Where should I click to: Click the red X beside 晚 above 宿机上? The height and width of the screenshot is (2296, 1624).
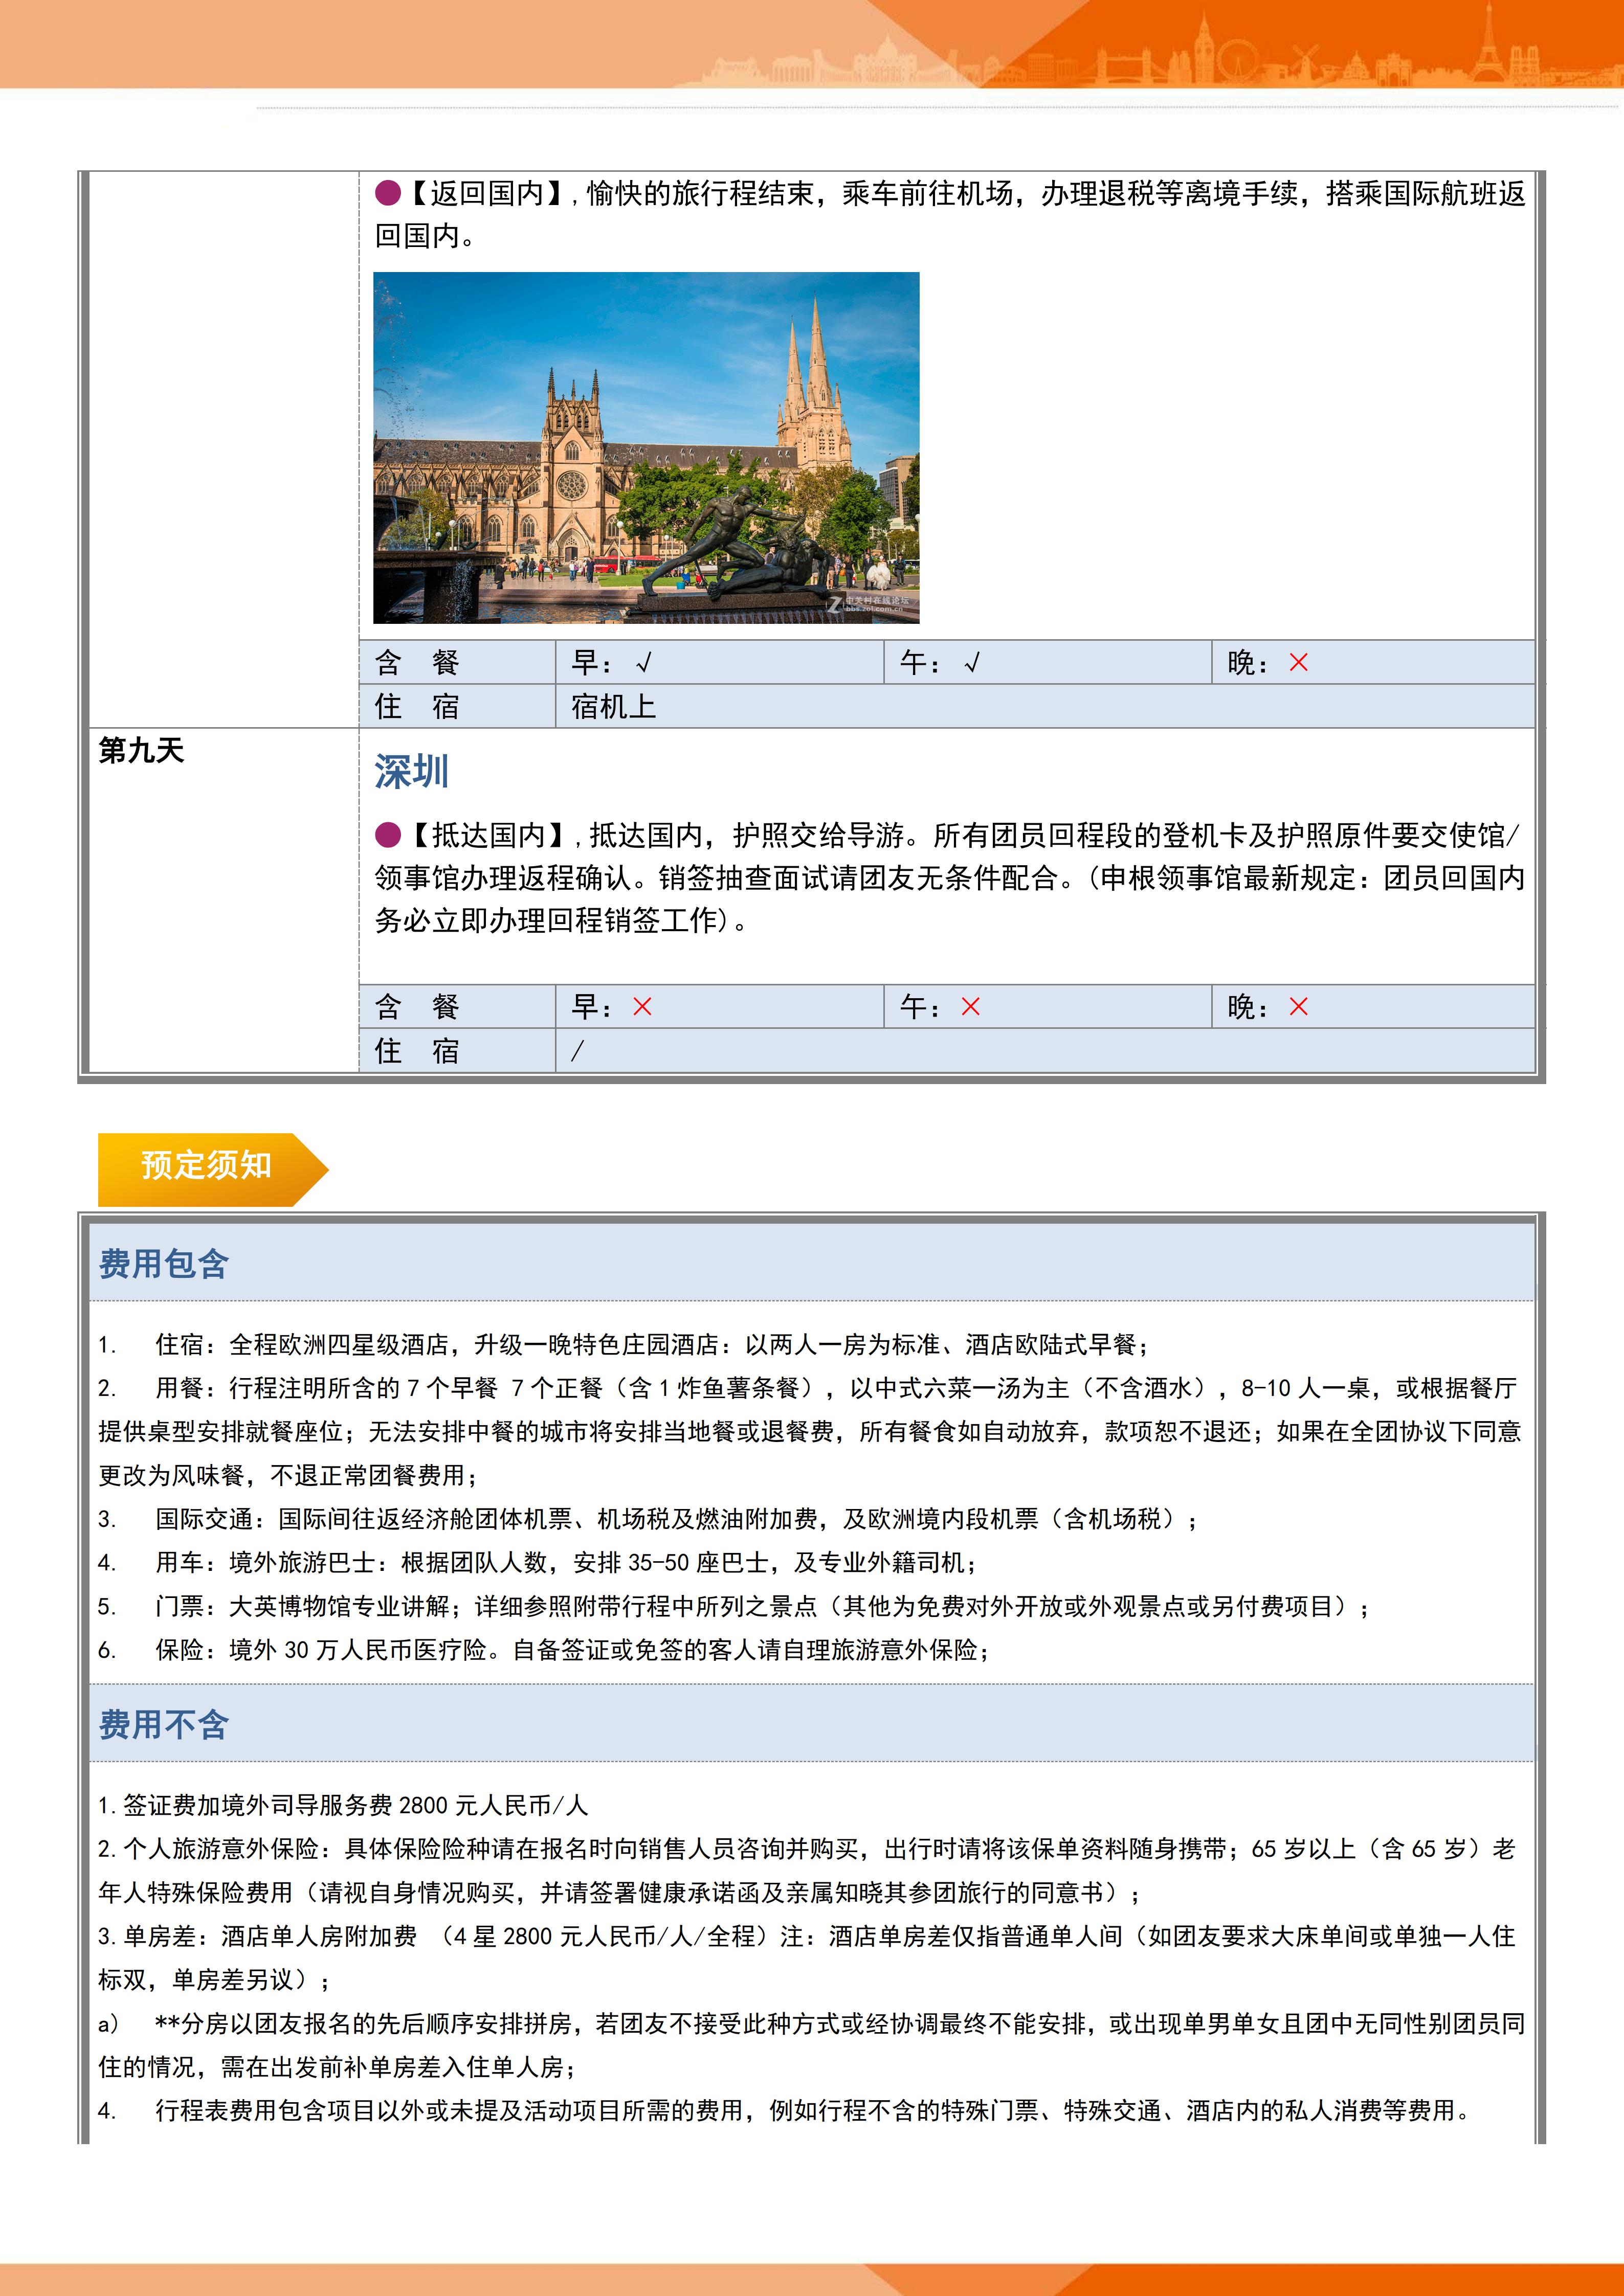tap(1298, 662)
